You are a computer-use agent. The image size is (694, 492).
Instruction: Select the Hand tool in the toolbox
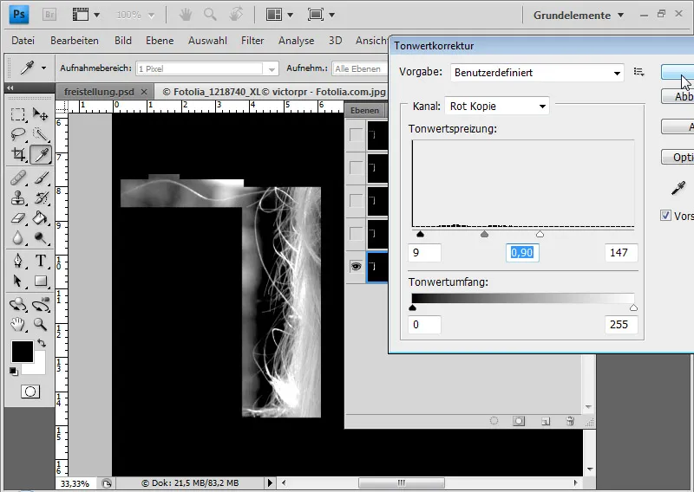click(x=17, y=325)
